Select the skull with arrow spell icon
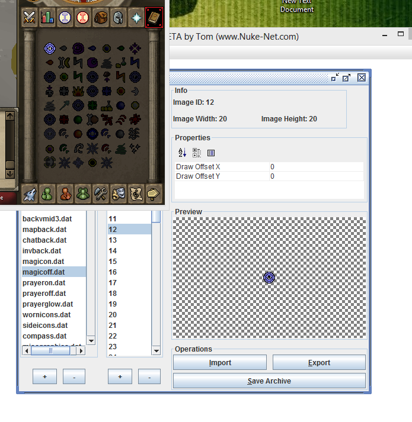 point(50,91)
